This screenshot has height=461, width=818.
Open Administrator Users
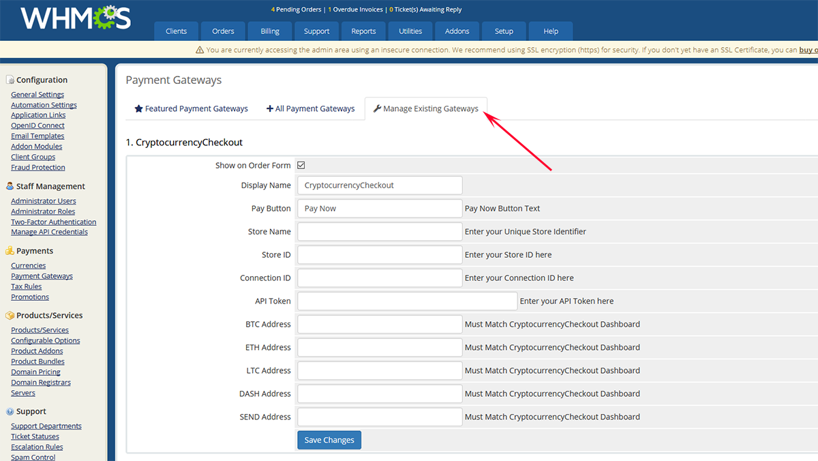pyautogui.click(x=44, y=201)
